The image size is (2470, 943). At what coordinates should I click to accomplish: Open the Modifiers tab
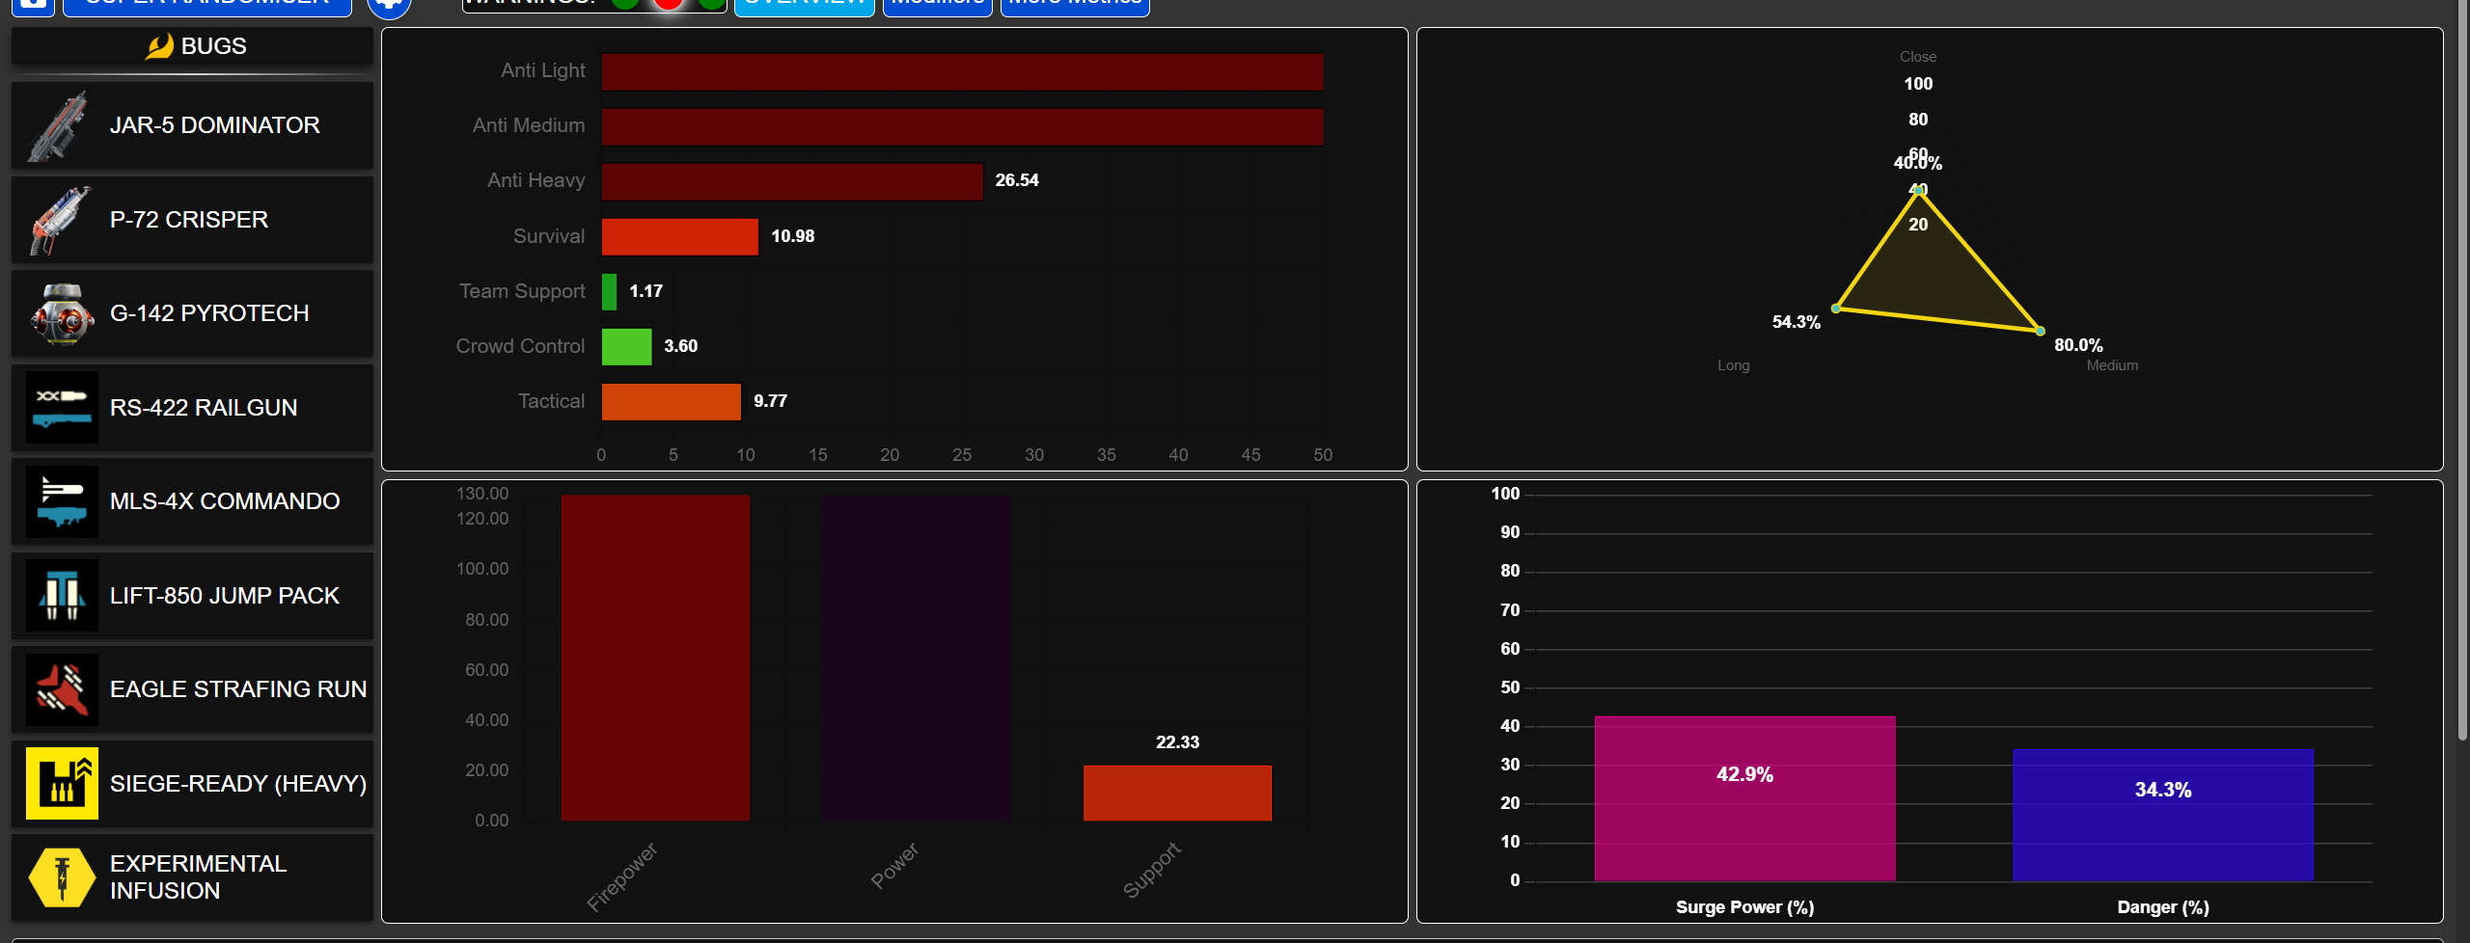click(x=937, y=6)
